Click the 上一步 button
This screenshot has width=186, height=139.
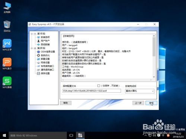(138, 103)
